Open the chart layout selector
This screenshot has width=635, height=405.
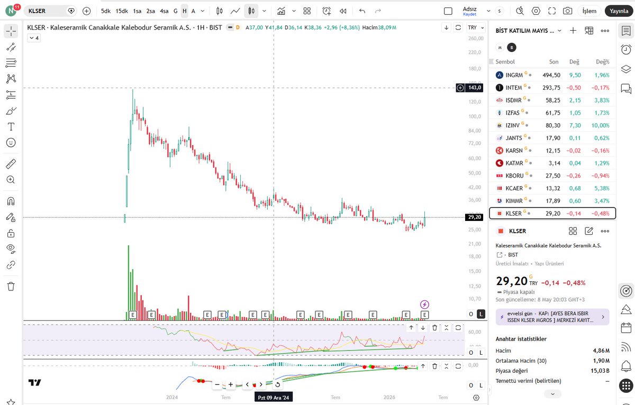point(448,11)
